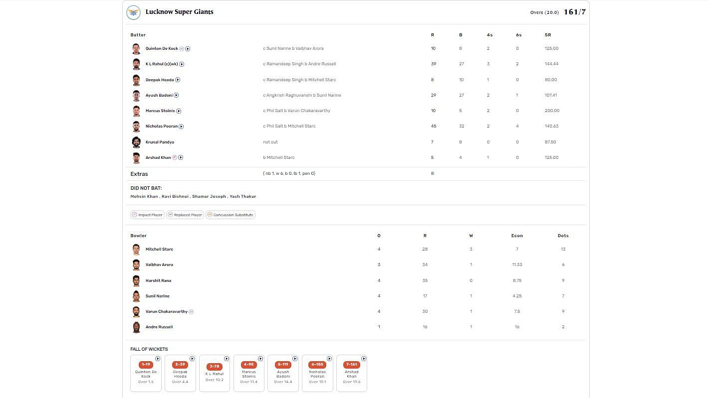This screenshot has width=709, height=398.
Task: Click play icon beside Nicholas Pooran's batting row
Action: click(x=181, y=127)
